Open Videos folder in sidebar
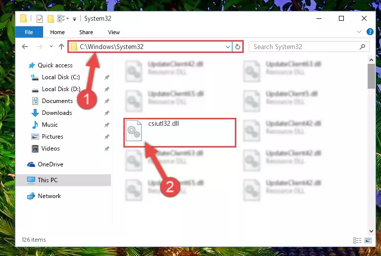The height and width of the screenshot is (256, 381). pyautogui.click(x=51, y=149)
